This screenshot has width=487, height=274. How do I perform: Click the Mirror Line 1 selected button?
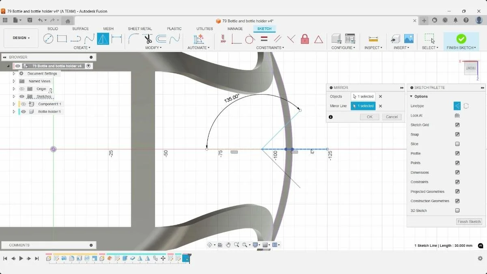[363, 106]
